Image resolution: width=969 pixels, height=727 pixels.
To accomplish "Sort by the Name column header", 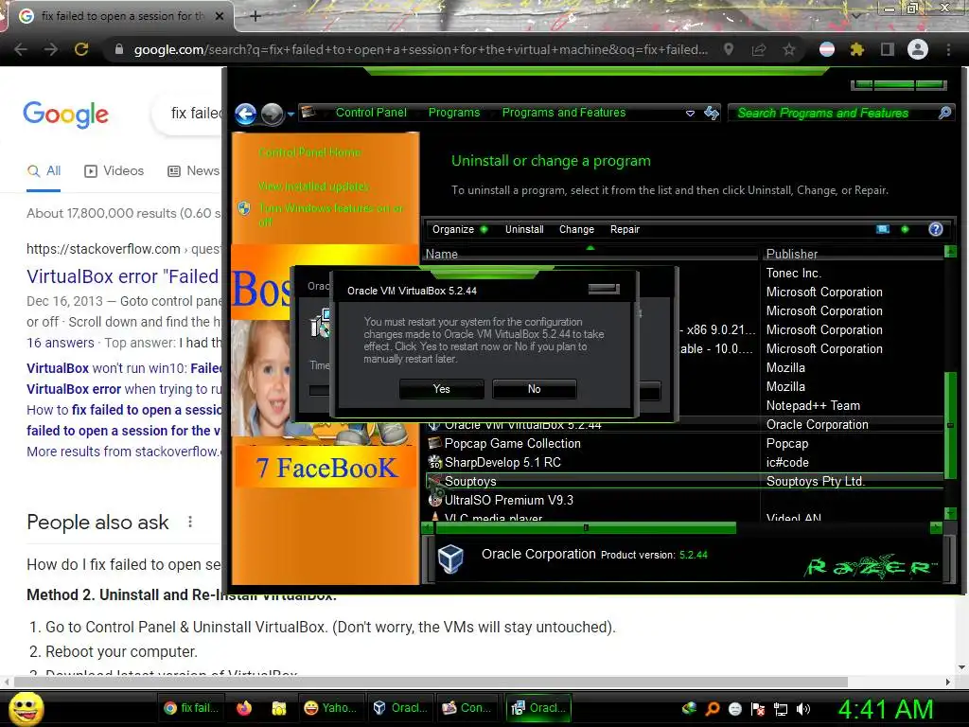I will point(590,254).
